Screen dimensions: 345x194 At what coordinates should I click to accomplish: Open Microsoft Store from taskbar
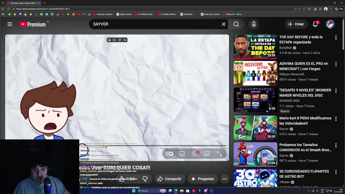[188, 191]
